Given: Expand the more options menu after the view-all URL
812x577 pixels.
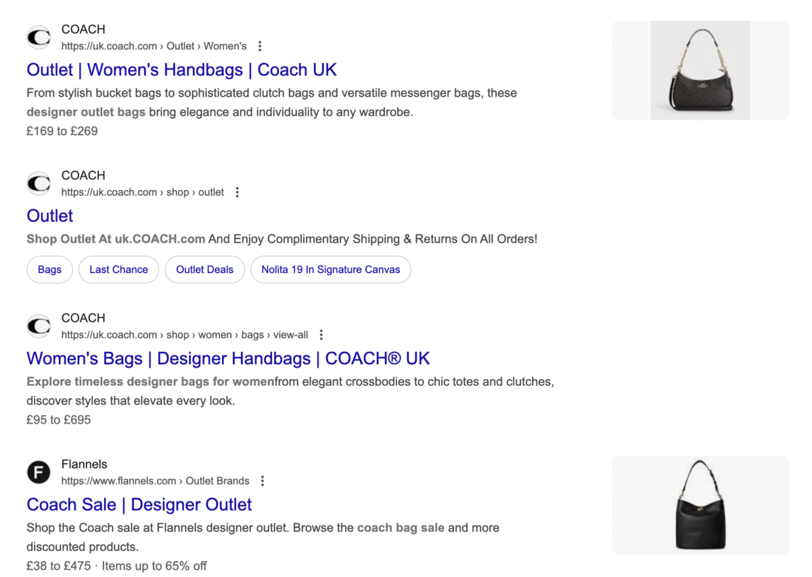Looking at the screenshot, I should coord(321,335).
